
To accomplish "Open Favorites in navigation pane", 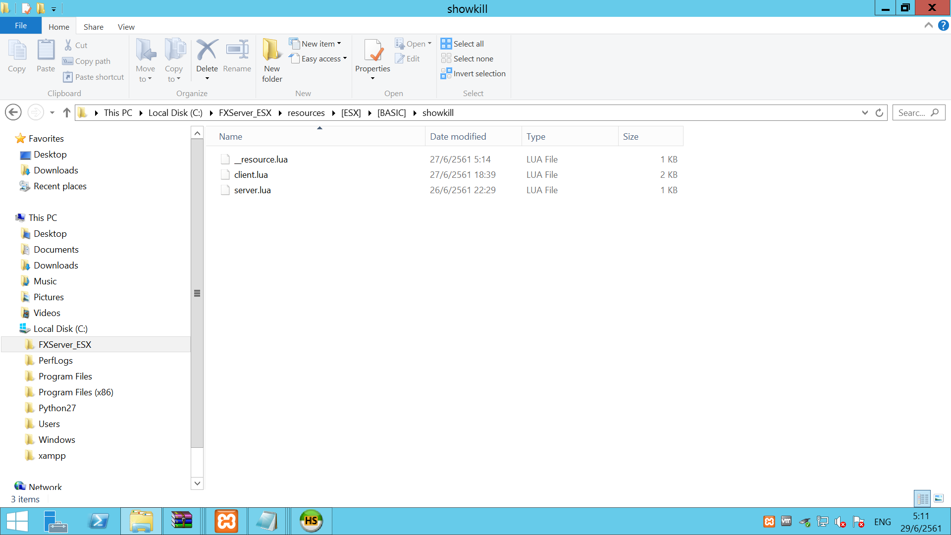I will point(46,138).
